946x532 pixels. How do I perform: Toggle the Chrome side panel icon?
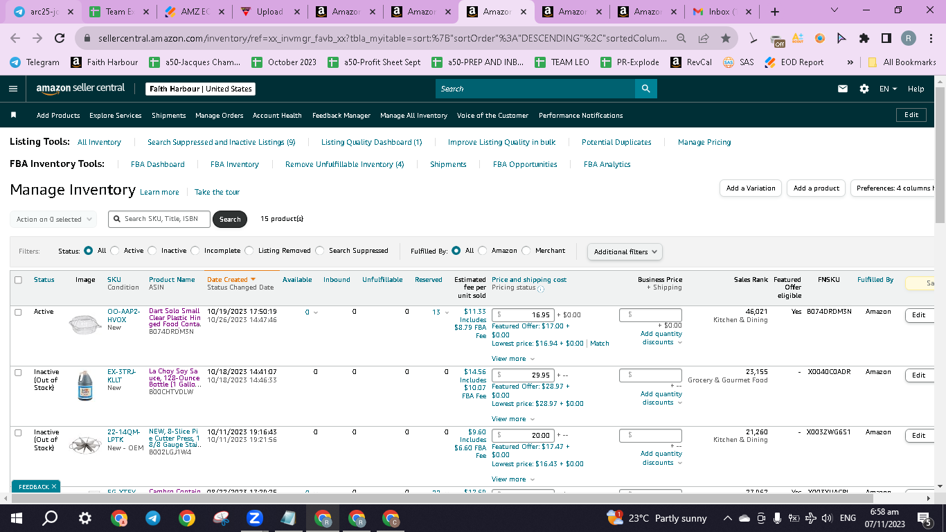click(886, 38)
